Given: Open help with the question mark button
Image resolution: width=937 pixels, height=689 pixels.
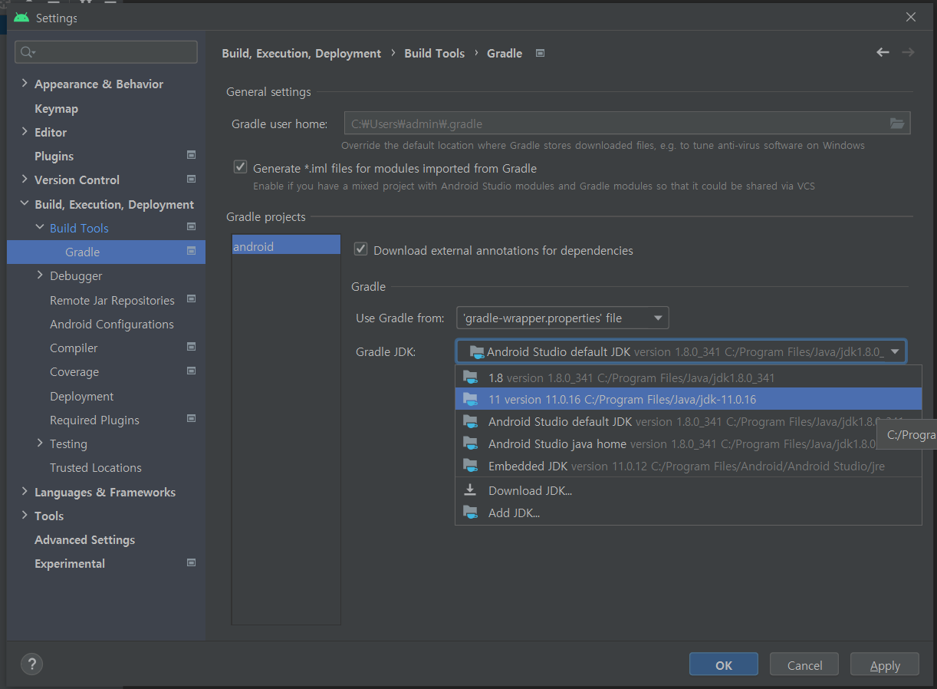Looking at the screenshot, I should tap(31, 664).
